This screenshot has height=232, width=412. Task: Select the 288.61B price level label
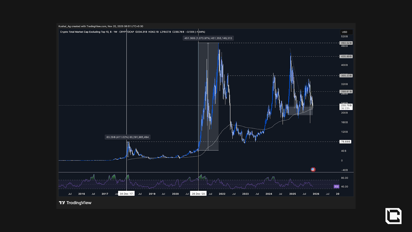346,92
